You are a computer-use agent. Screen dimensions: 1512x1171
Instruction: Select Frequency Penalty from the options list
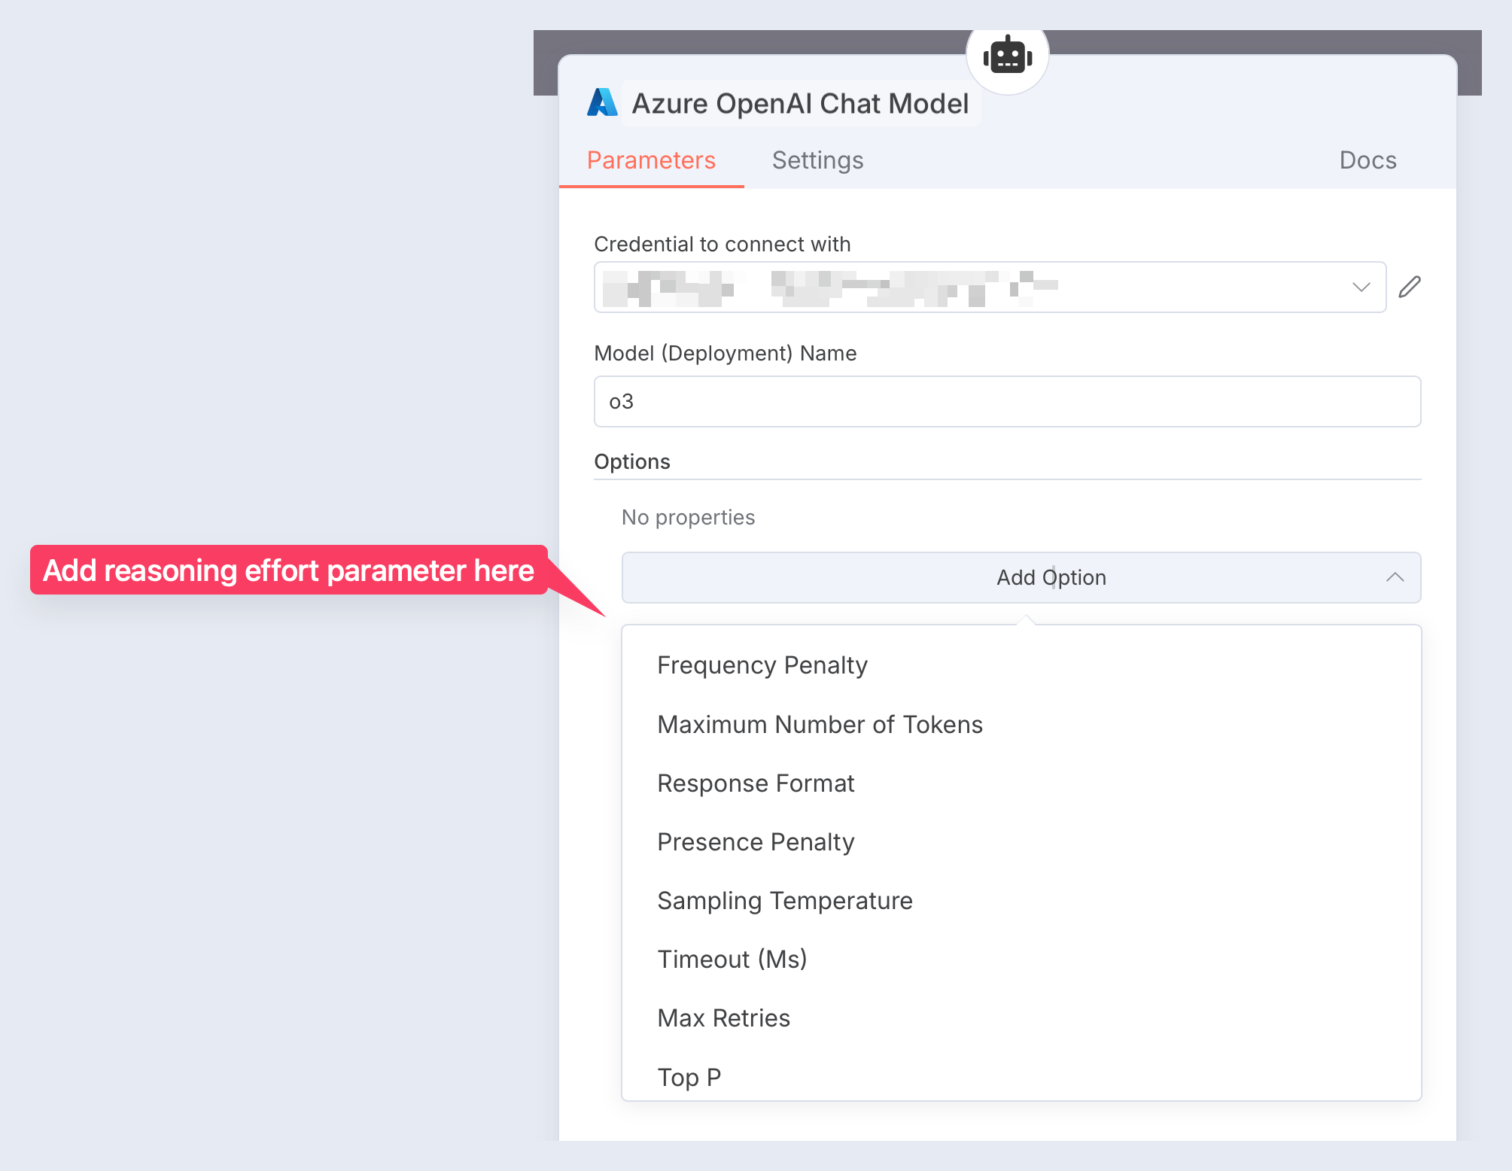(762, 665)
